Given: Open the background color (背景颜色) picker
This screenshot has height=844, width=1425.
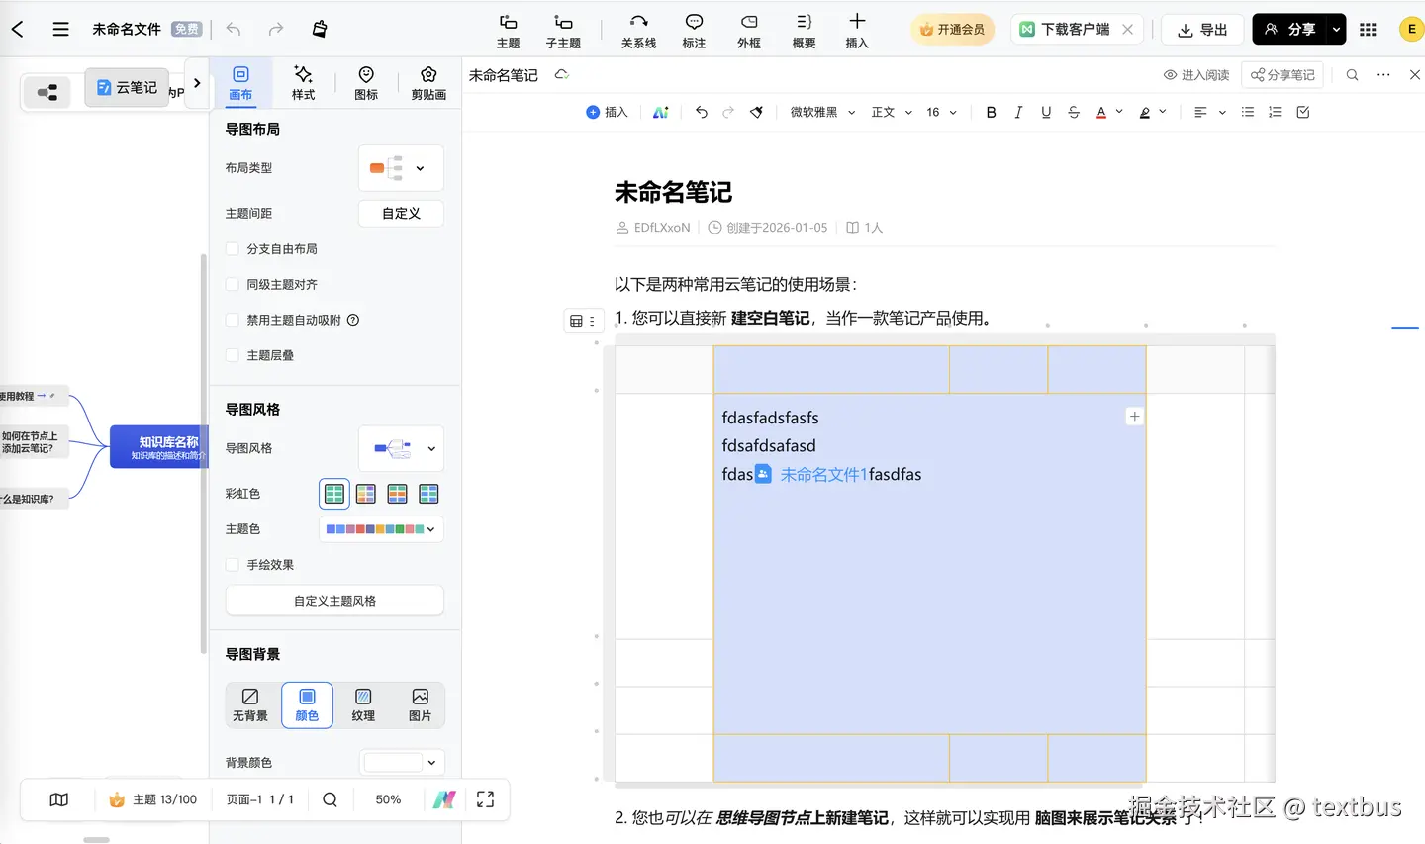Looking at the screenshot, I should coord(401,763).
